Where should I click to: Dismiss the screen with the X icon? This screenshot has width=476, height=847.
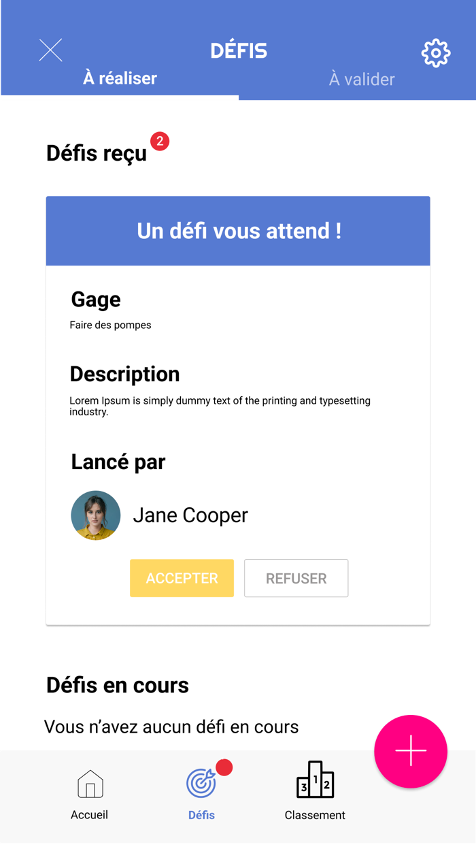tap(50, 50)
